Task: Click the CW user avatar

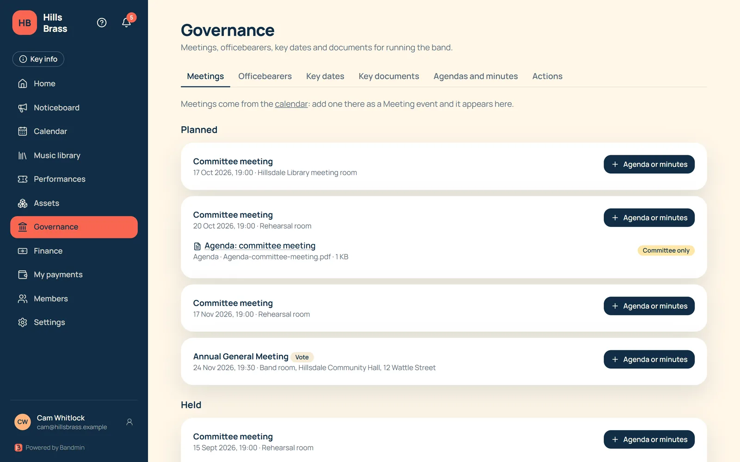Action: (23, 422)
